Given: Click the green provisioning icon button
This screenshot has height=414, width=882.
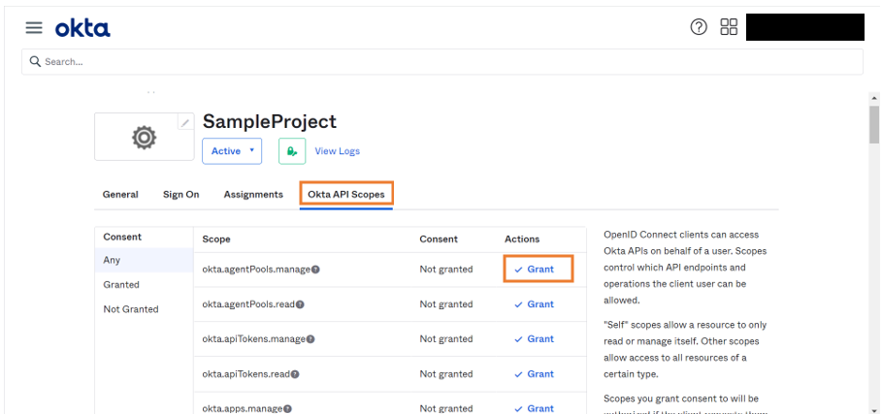Looking at the screenshot, I should point(292,151).
